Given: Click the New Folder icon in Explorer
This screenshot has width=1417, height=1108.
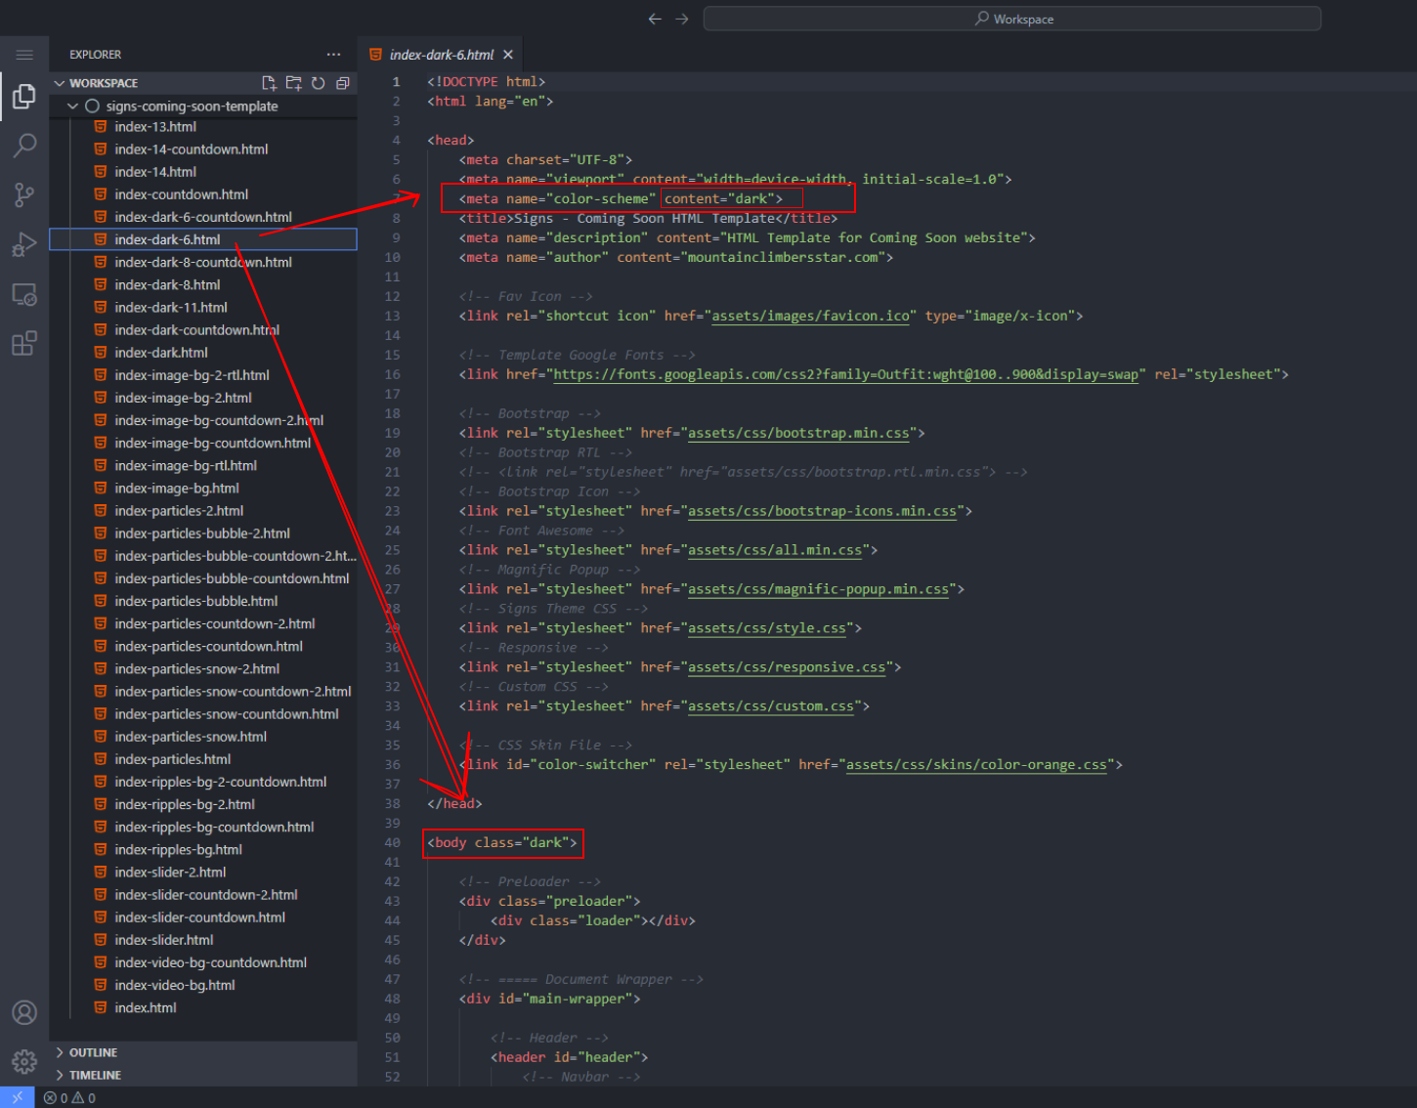Looking at the screenshot, I should 293,83.
